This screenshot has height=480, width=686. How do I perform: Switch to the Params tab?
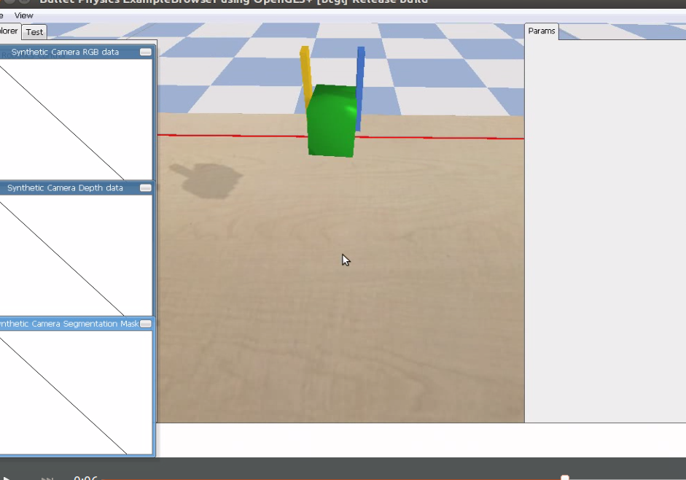541,31
